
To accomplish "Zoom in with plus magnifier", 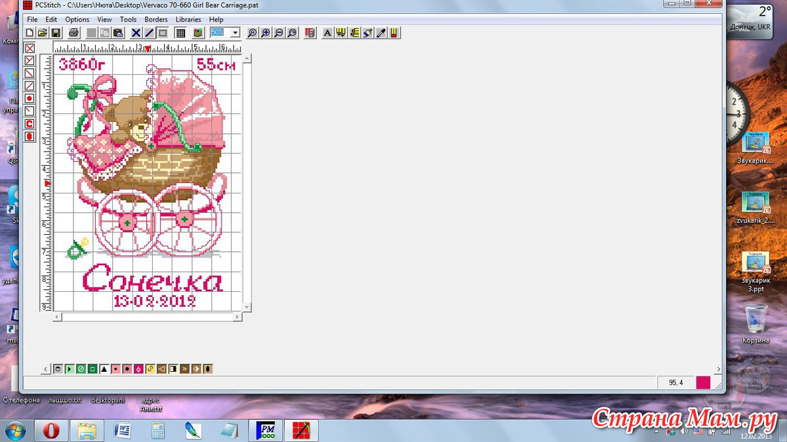I will coord(266,33).
